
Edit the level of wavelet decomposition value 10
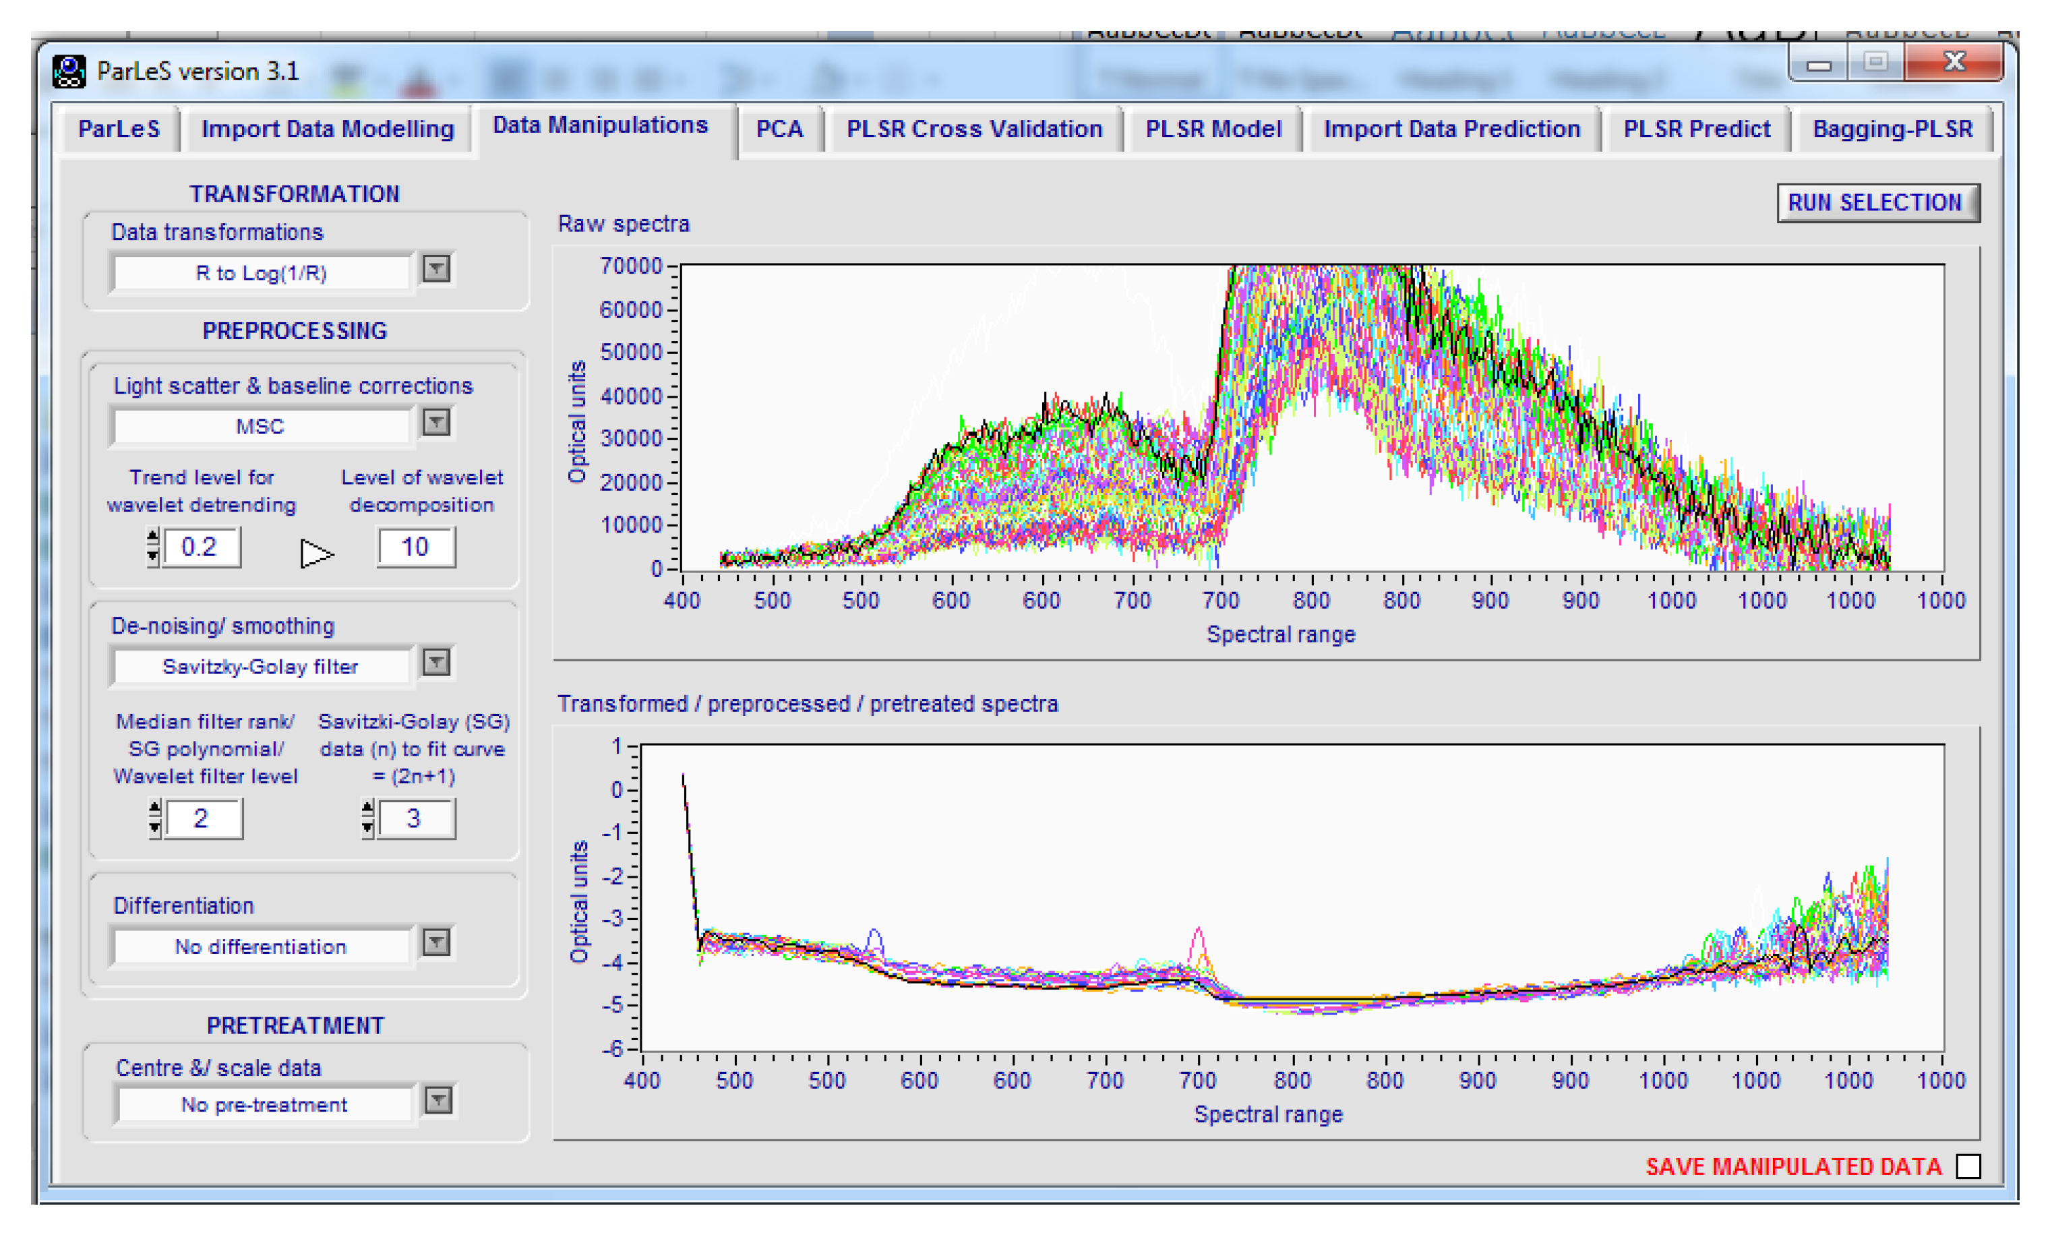point(415,547)
